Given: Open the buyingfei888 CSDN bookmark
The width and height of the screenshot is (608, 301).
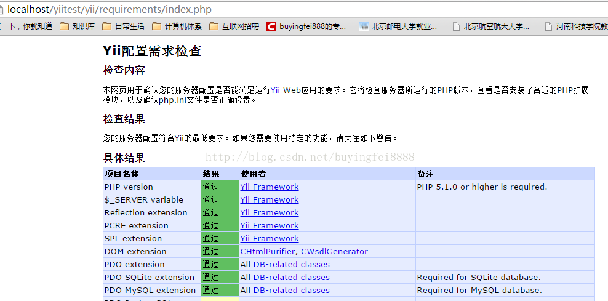Looking at the screenshot, I should [306, 26].
